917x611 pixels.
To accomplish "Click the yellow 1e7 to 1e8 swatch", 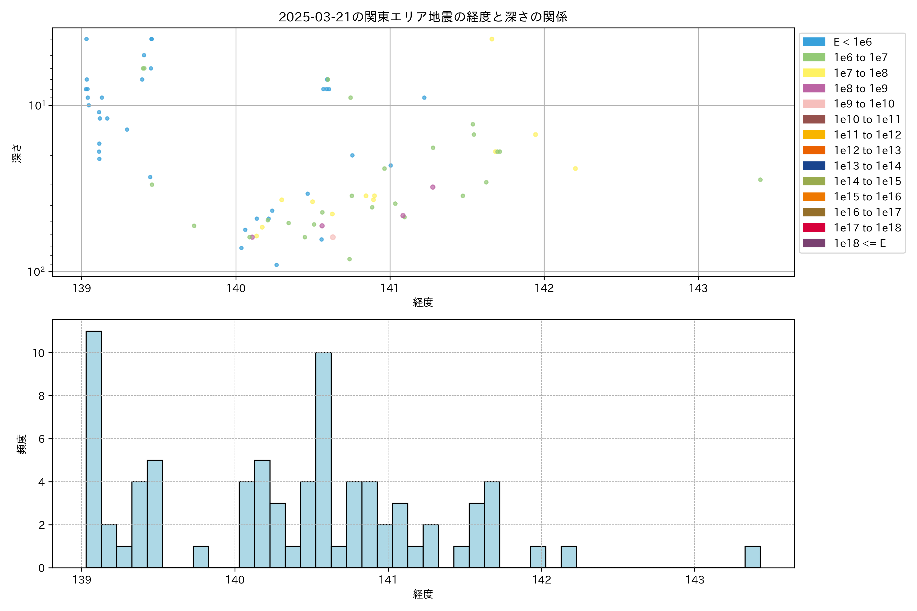I will [x=814, y=73].
